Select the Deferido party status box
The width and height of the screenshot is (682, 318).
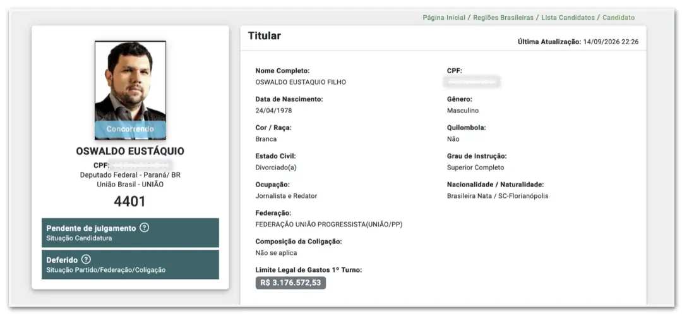pos(131,264)
